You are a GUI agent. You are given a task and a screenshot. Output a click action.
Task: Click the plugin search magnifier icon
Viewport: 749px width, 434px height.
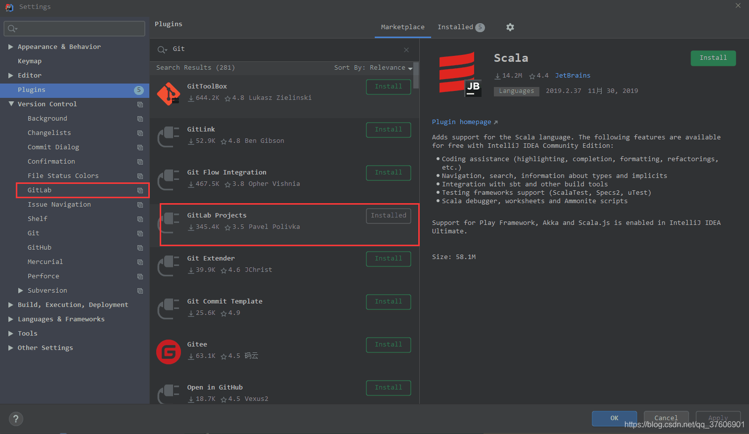162,49
